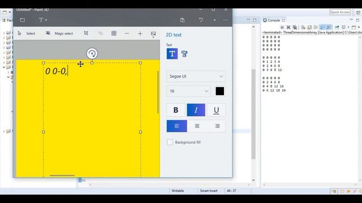Click the Undo arrow in Paint 3D
This screenshot has width=362, height=203.
pos(201,20)
